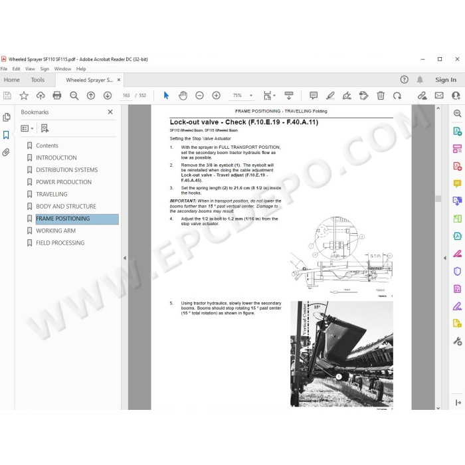Click the sign document pen icon

[347, 96]
